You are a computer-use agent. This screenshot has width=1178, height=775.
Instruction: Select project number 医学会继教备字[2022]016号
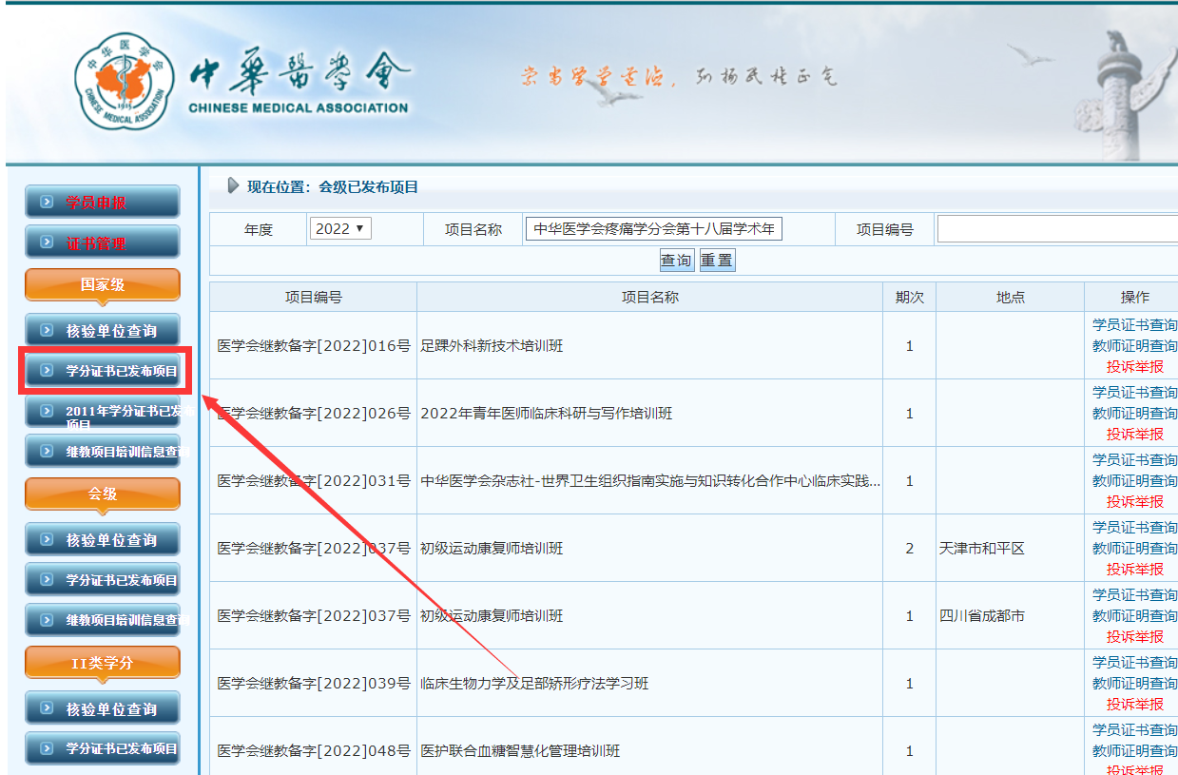(314, 346)
